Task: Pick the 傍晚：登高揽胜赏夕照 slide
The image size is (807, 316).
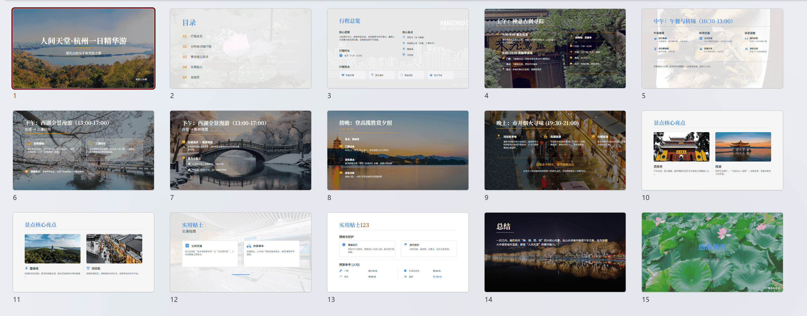Action: (398, 150)
